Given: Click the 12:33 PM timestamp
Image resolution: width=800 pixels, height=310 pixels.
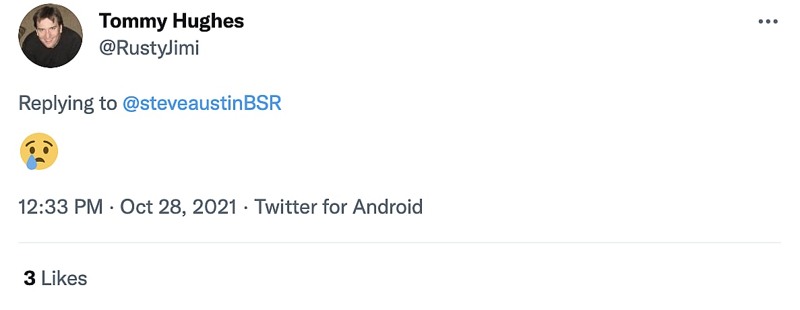Looking at the screenshot, I should pyautogui.click(x=61, y=206).
